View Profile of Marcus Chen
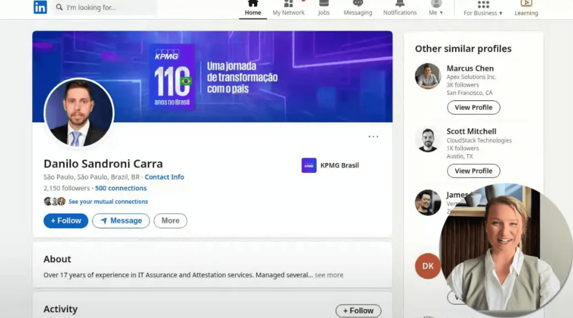Screen dimensions: 573x318 point(473,107)
